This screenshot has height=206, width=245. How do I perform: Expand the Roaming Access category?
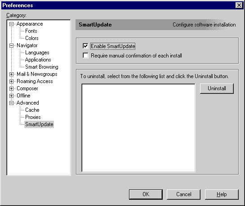click(11, 81)
